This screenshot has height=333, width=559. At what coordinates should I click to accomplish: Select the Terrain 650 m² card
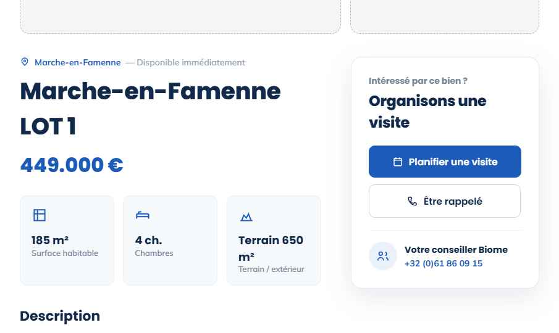tap(274, 240)
